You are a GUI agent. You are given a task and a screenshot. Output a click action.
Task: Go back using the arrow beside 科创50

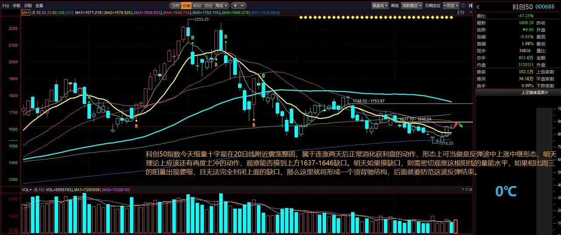point(478,7)
